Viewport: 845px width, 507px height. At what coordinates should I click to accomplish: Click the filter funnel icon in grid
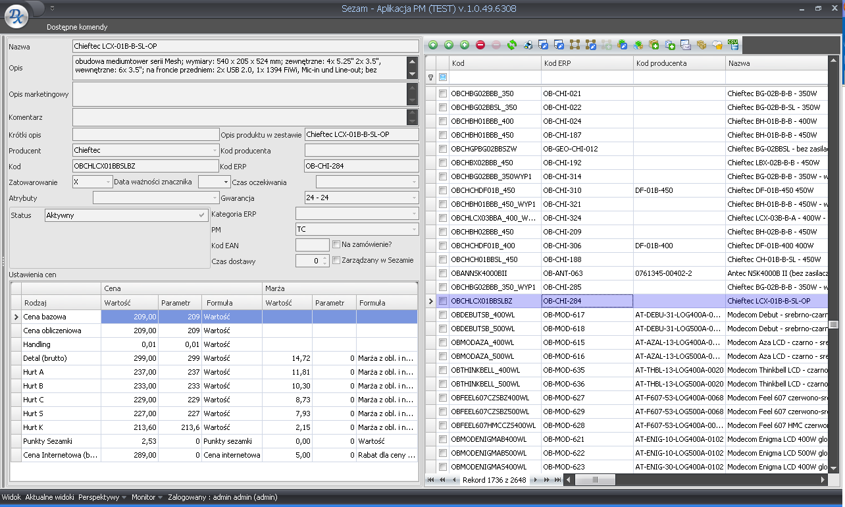pos(431,77)
